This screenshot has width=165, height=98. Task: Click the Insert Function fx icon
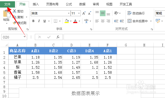(58, 37)
